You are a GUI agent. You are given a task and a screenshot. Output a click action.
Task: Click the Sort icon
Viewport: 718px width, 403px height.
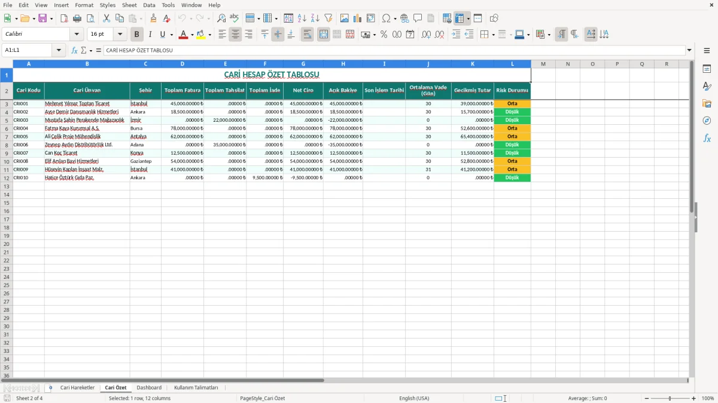pos(288,19)
